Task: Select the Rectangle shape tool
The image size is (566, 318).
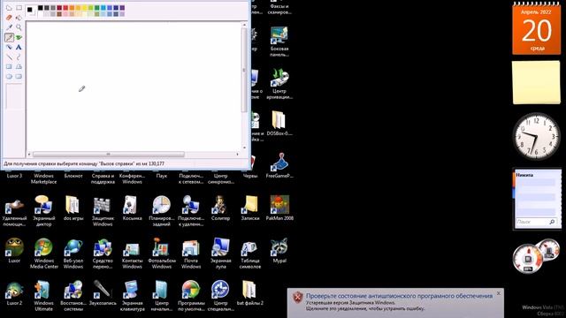Action: tap(9, 67)
